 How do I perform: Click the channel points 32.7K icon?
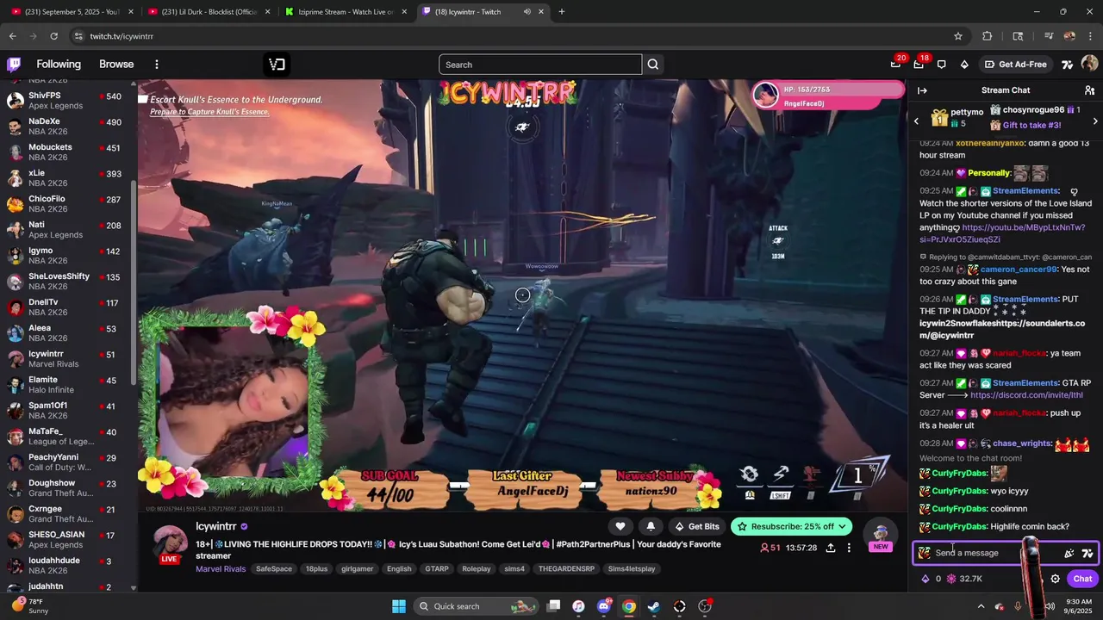click(x=951, y=579)
